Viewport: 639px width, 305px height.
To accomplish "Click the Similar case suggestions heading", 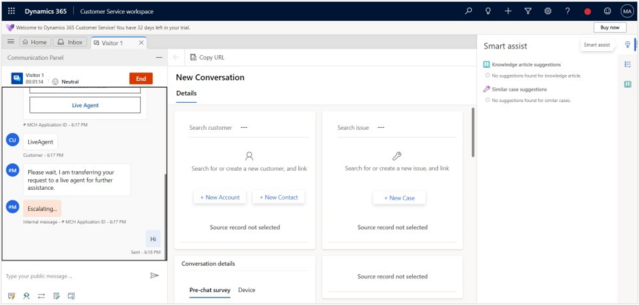I will 519,89.
